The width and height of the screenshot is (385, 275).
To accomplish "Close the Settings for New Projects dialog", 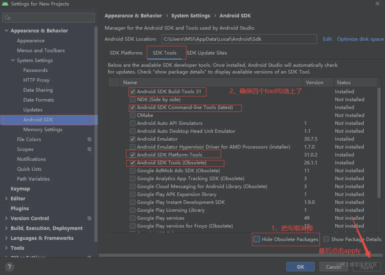I will 377,4.
